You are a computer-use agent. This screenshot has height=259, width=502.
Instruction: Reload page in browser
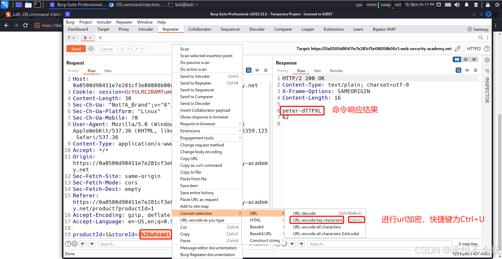point(25,25)
